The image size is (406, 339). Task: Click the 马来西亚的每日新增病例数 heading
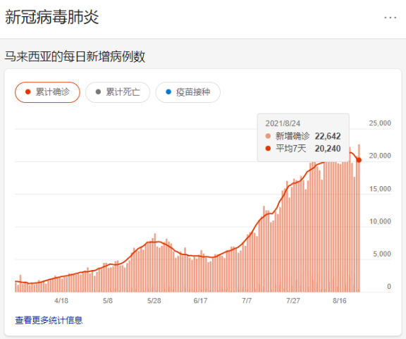click(75, 56)
